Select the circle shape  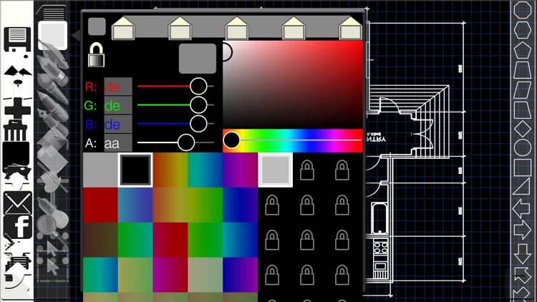click(522, 148)
